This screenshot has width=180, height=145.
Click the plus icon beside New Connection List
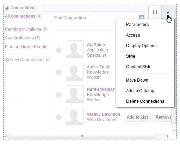point(7,60)
